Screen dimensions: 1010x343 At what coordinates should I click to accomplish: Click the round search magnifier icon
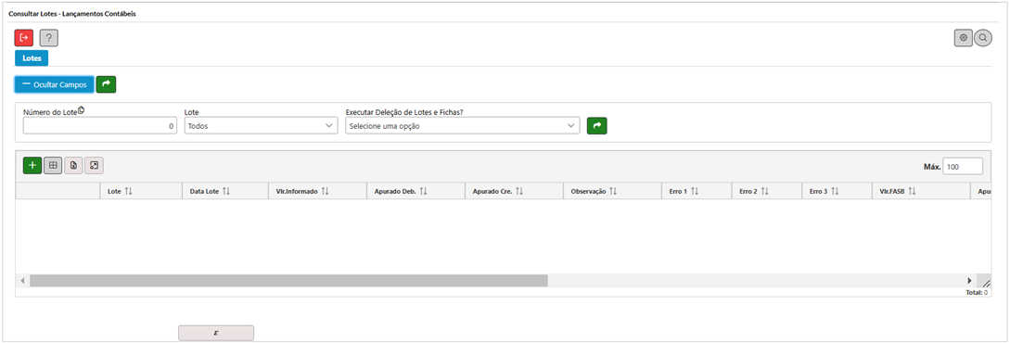983,38
